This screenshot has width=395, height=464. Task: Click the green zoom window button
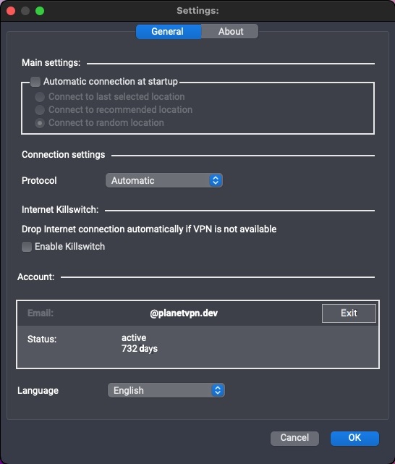[x=40, y=11]
